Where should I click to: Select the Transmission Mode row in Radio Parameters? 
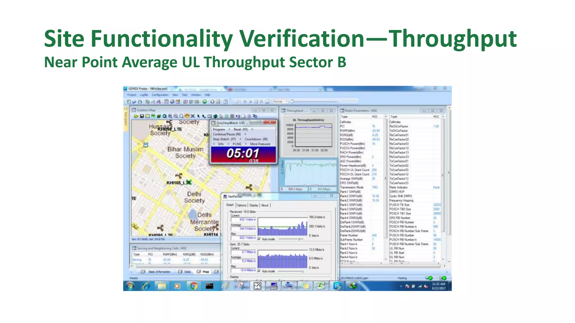[x=362, y=187]
